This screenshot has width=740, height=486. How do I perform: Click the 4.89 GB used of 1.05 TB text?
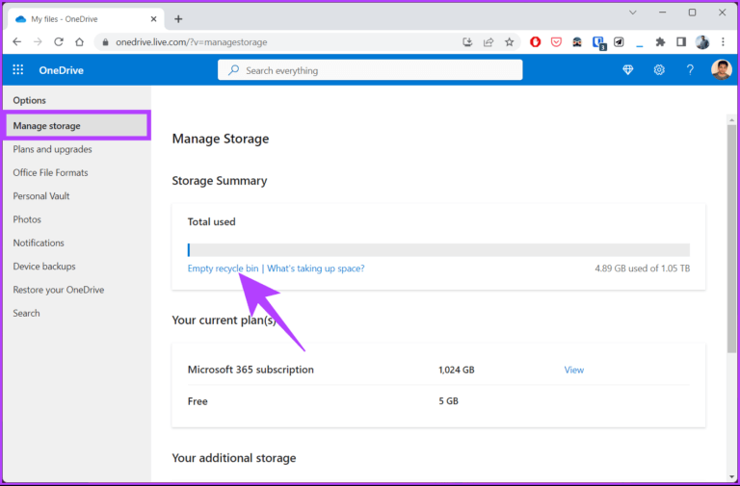pos(643,269)
